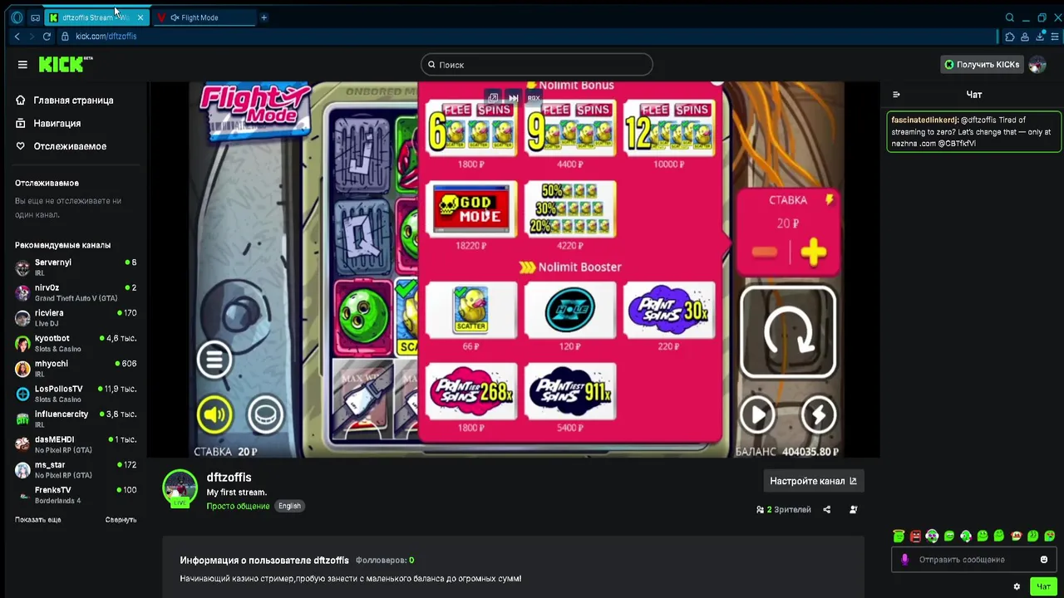Select the 12 Flee Spins bonus
The image size is (1064, 598).
[669, 129]
